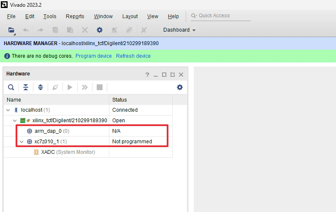Open Hardware panel settings gear
The image size is (336, 212).
click(x=180, y=87)
